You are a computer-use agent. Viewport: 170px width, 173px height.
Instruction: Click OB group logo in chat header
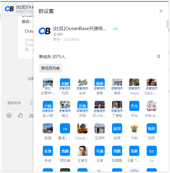point(9,9)
